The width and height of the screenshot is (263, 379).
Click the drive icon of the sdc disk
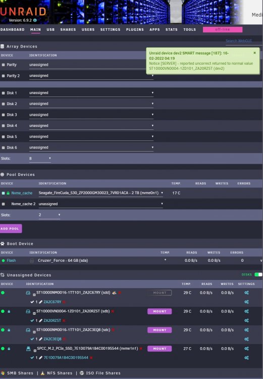(x=28, y=330)
